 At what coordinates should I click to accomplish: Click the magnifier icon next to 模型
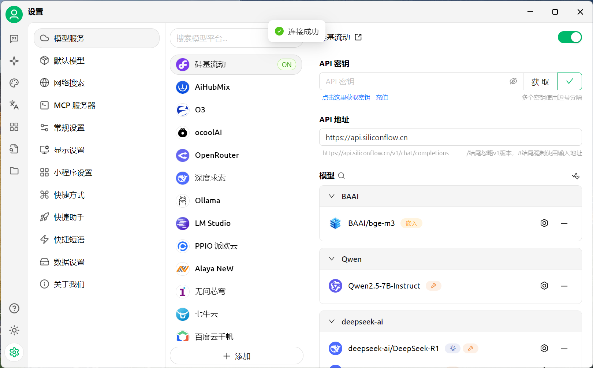[341, 176]
